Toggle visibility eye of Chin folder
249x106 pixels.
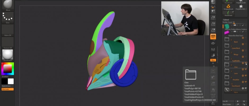coord(246,63)
